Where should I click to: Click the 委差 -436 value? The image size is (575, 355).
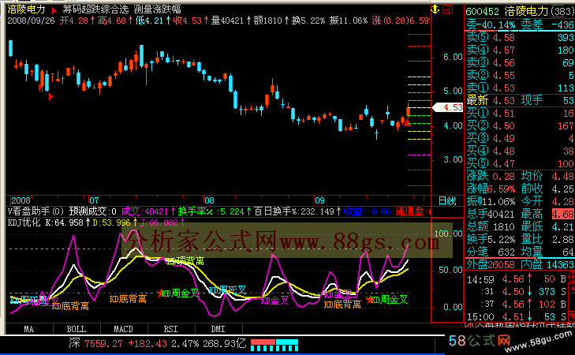(x=563, y=25)
